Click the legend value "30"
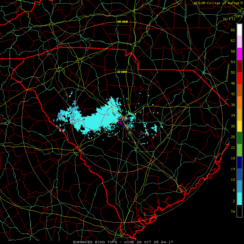Viewport: 244px width, 244px height. 233,126
